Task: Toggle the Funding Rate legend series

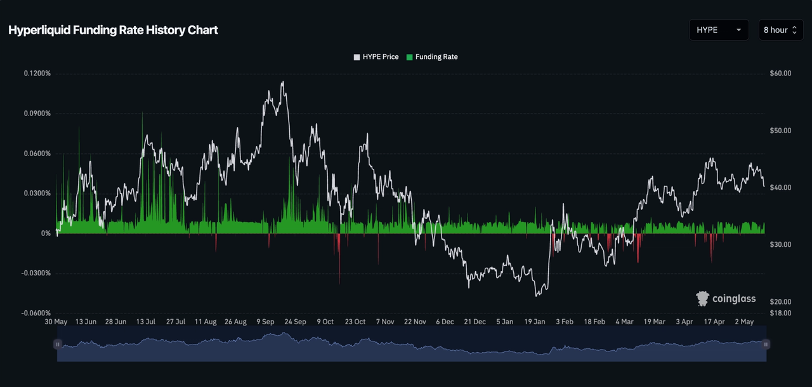Action: tap(432, 57)
